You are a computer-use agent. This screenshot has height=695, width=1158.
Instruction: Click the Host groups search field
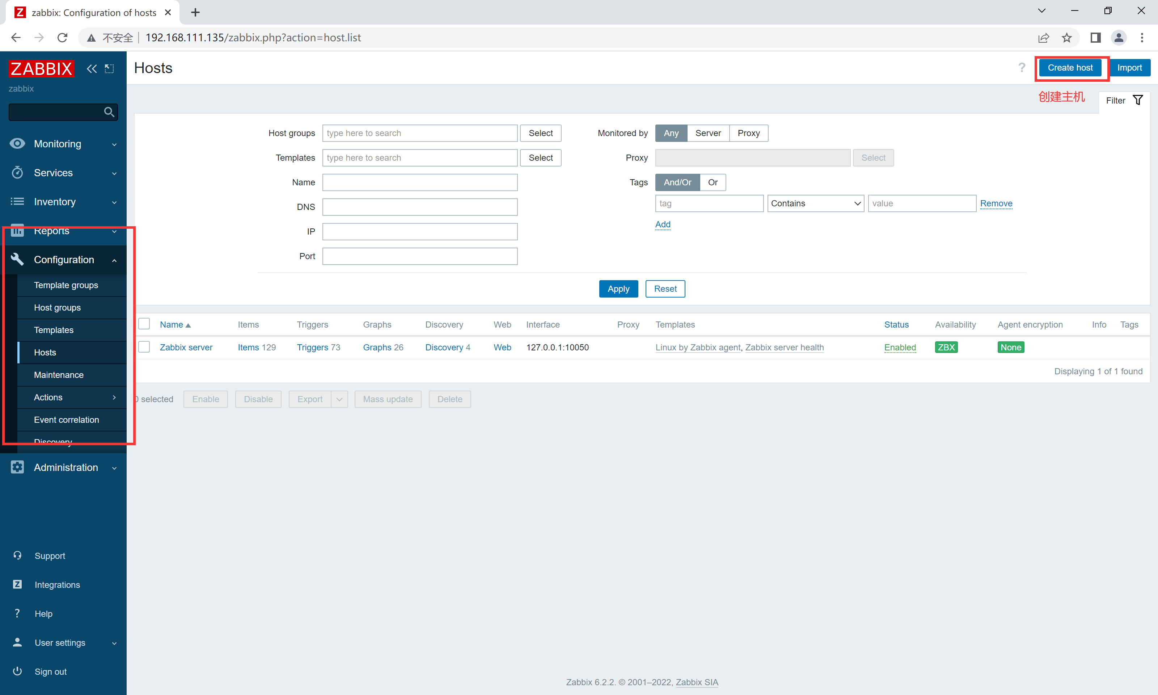420,133
